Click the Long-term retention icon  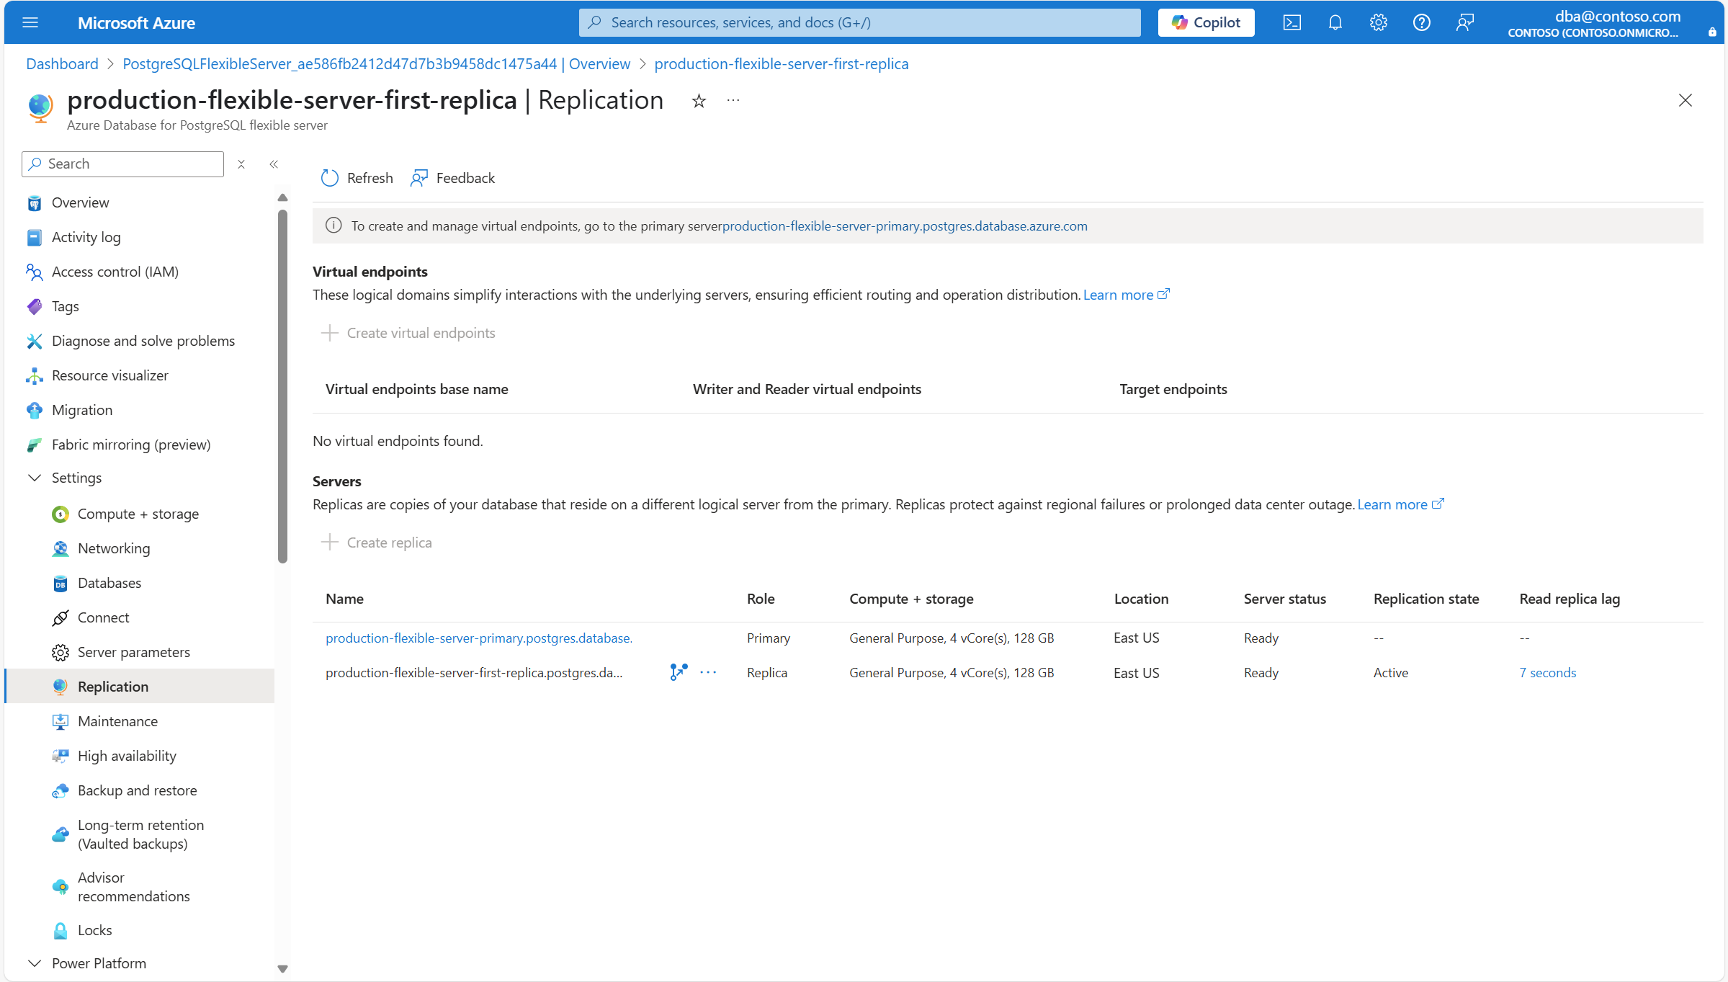point(61,834)
